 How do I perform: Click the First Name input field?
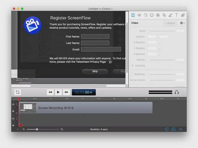(95, 36)
